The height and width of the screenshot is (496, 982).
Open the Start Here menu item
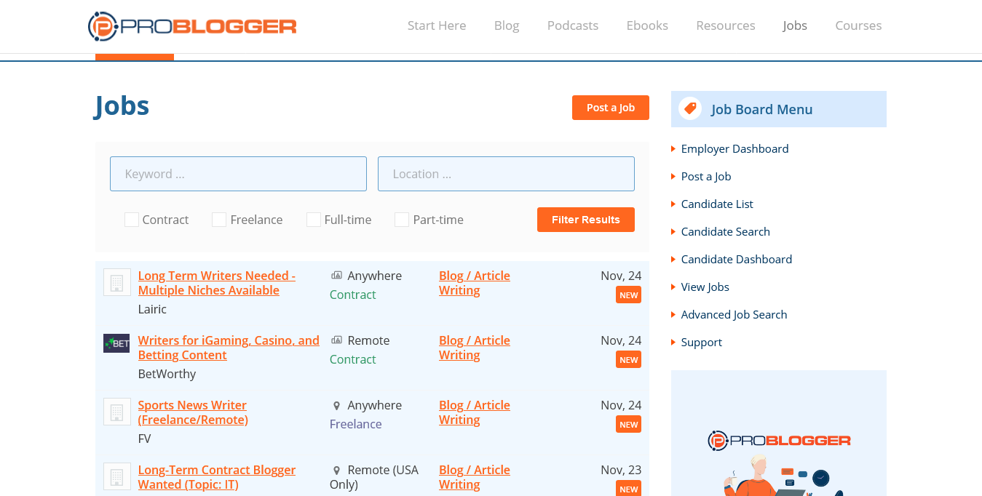tap(437, 25)
